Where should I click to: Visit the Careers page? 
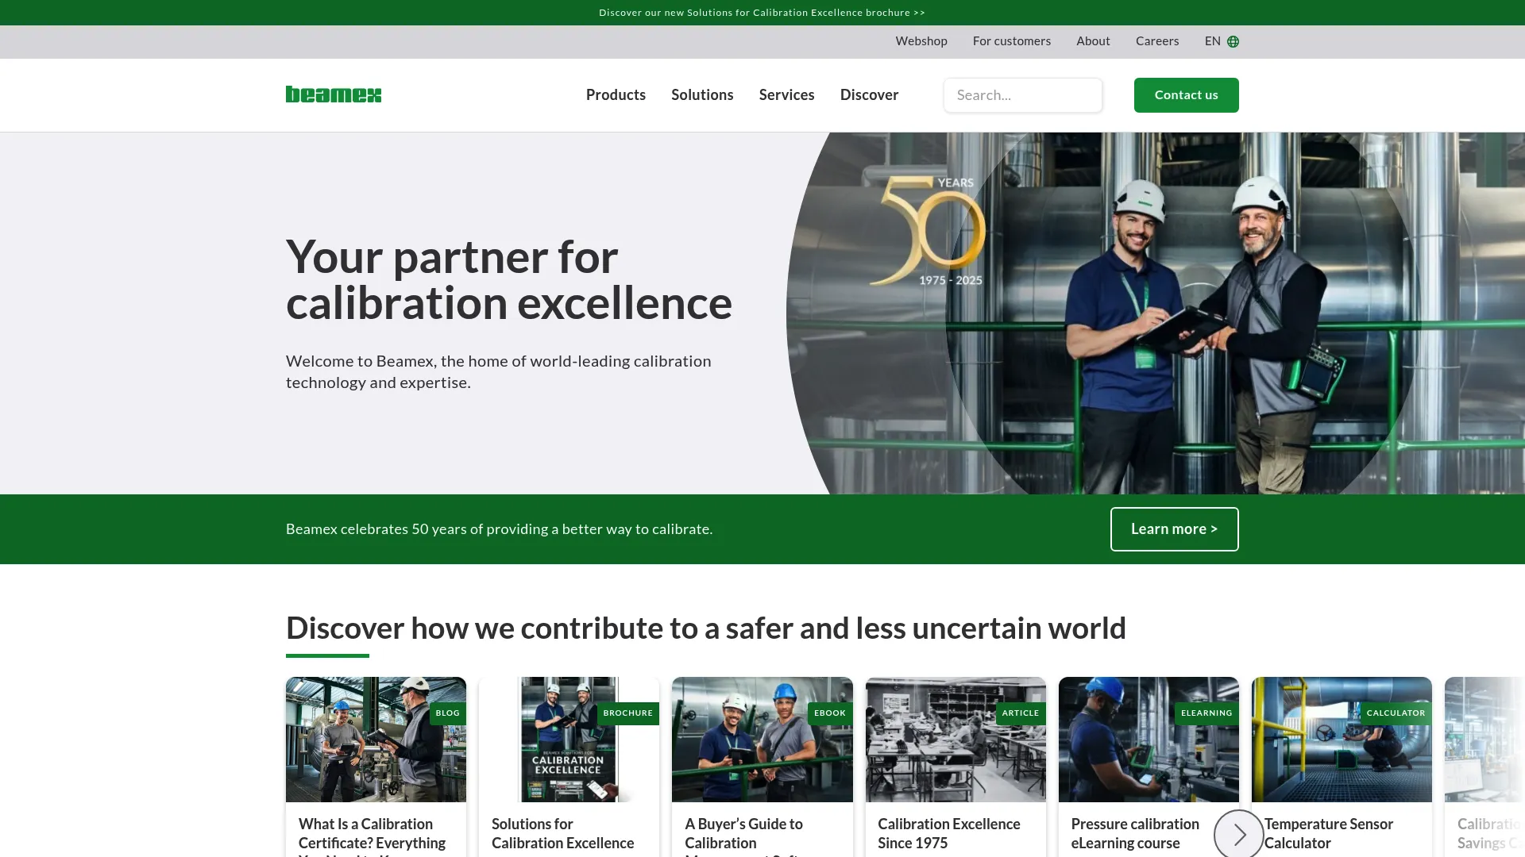(x=1156, y=41)
